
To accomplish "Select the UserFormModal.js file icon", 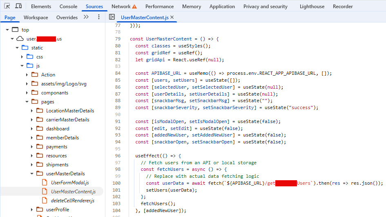I will tap(44, 183).
